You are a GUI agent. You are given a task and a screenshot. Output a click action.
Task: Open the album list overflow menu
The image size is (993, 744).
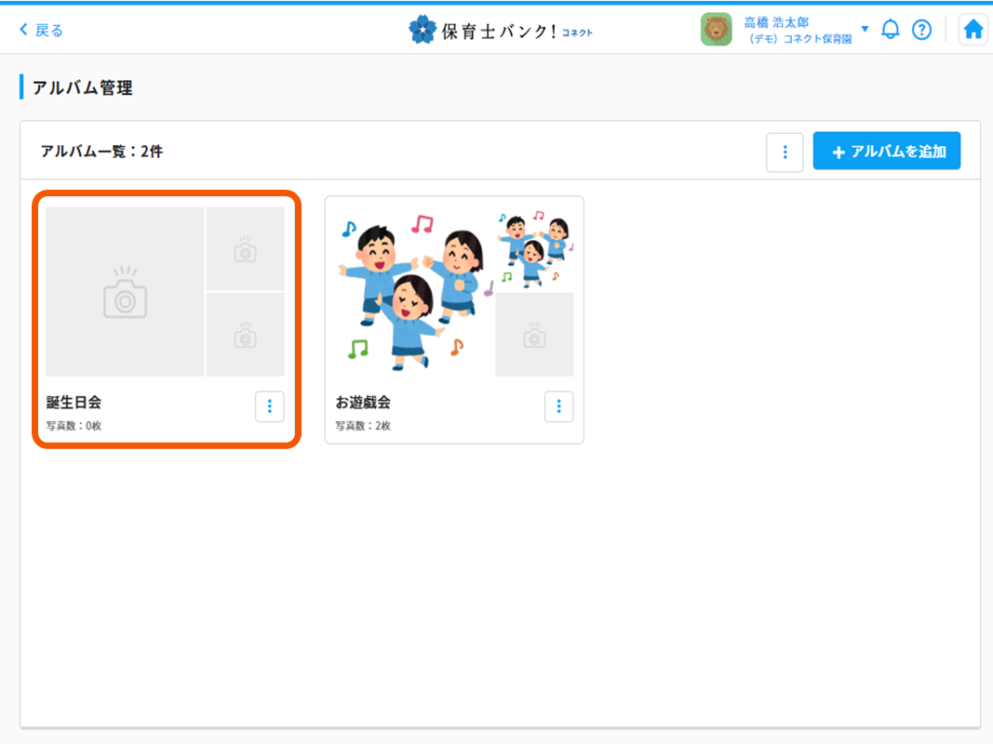pyautogui.click(x=785, y=153)
